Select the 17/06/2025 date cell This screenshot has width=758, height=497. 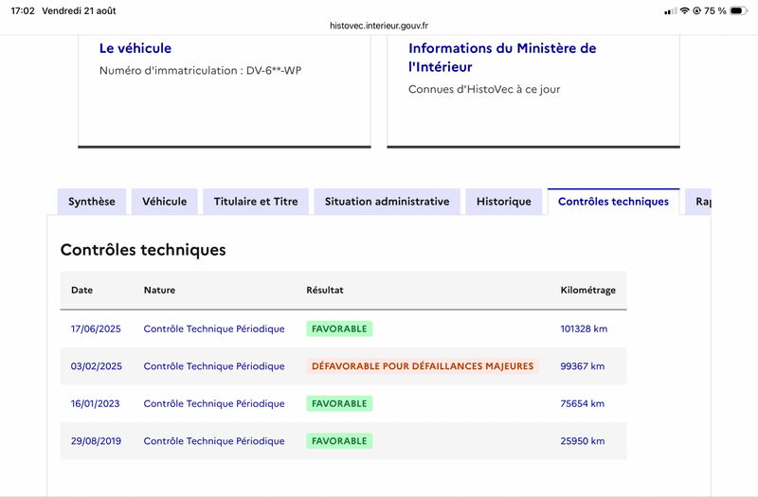coord(96,328)
